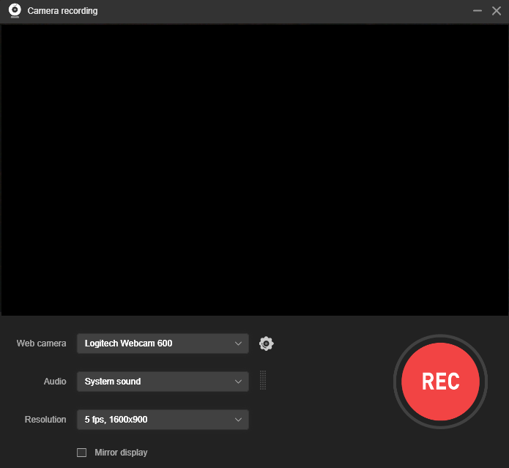The width and height of the screenshot is (509, 468).
Task: Click the Camera recording title text
Action: click(62, 11)
